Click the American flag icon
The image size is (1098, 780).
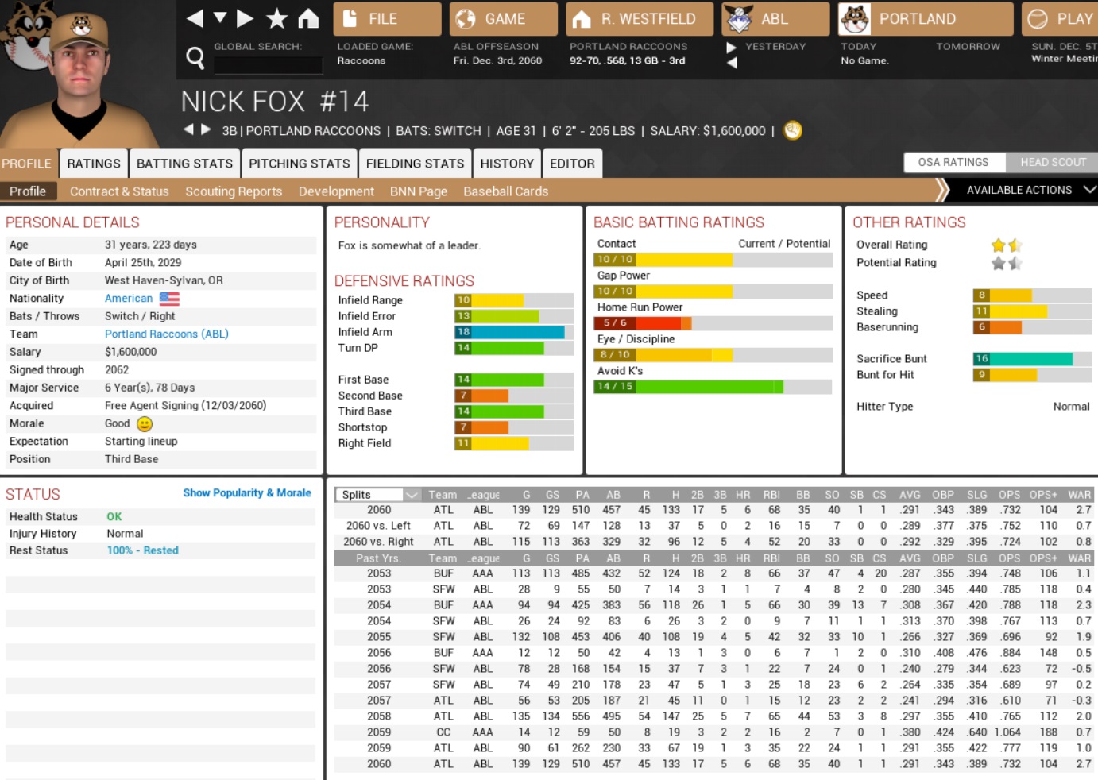point(169,299)
